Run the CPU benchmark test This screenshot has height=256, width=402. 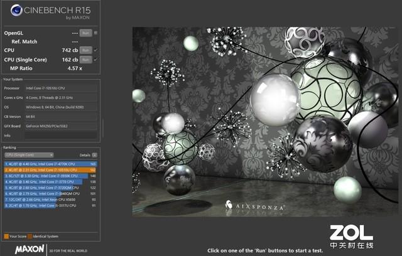point(85,50)
